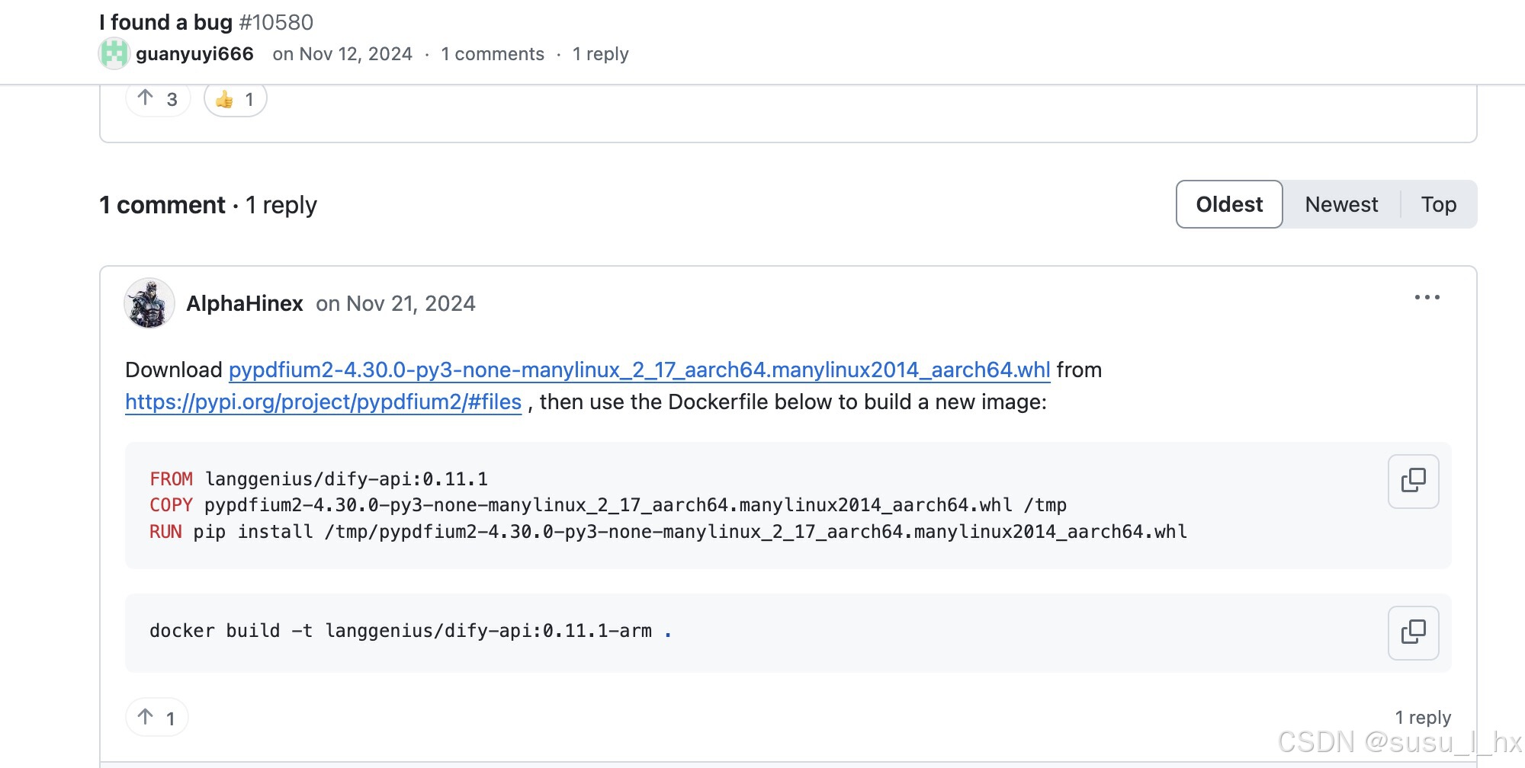The image size is (1525, 768).
Task: Open the guanyuyi666 author name link
Action: pyautogui.click(x=194, y=54)
